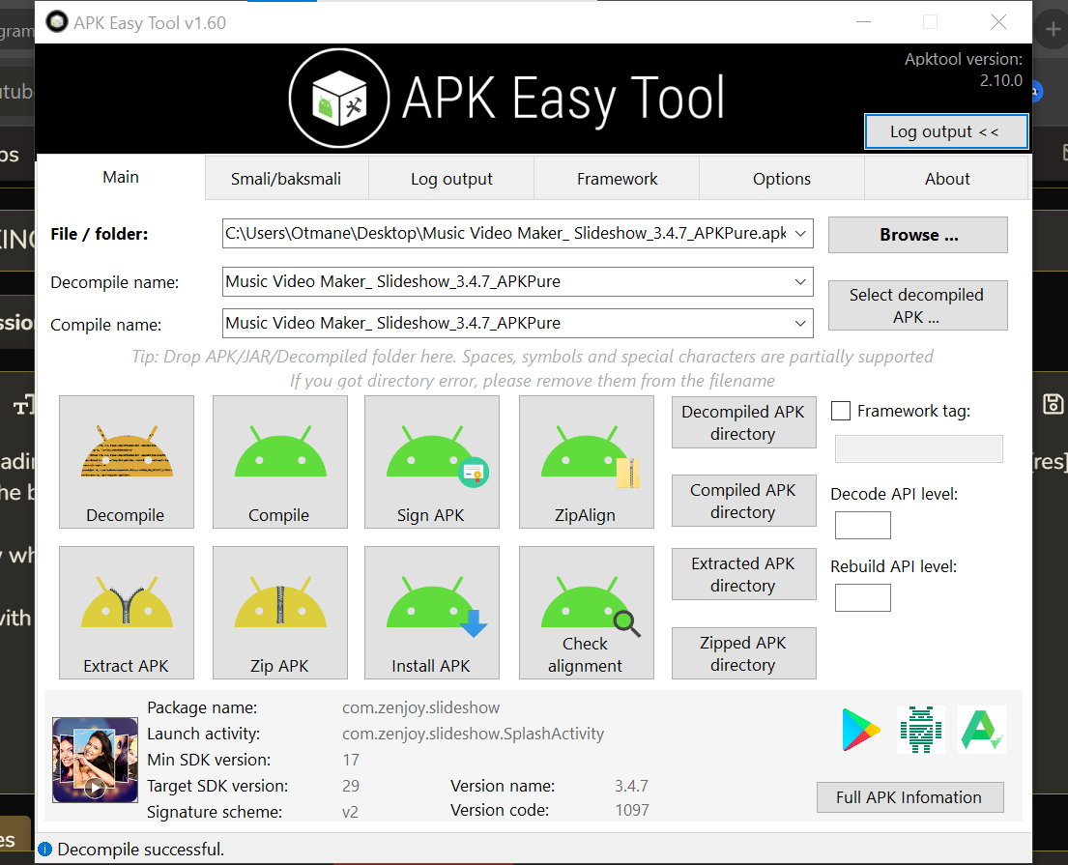1068x865 pixels.
Task: Expand the File / folder dropdown arrow
Action: point(801,234)
